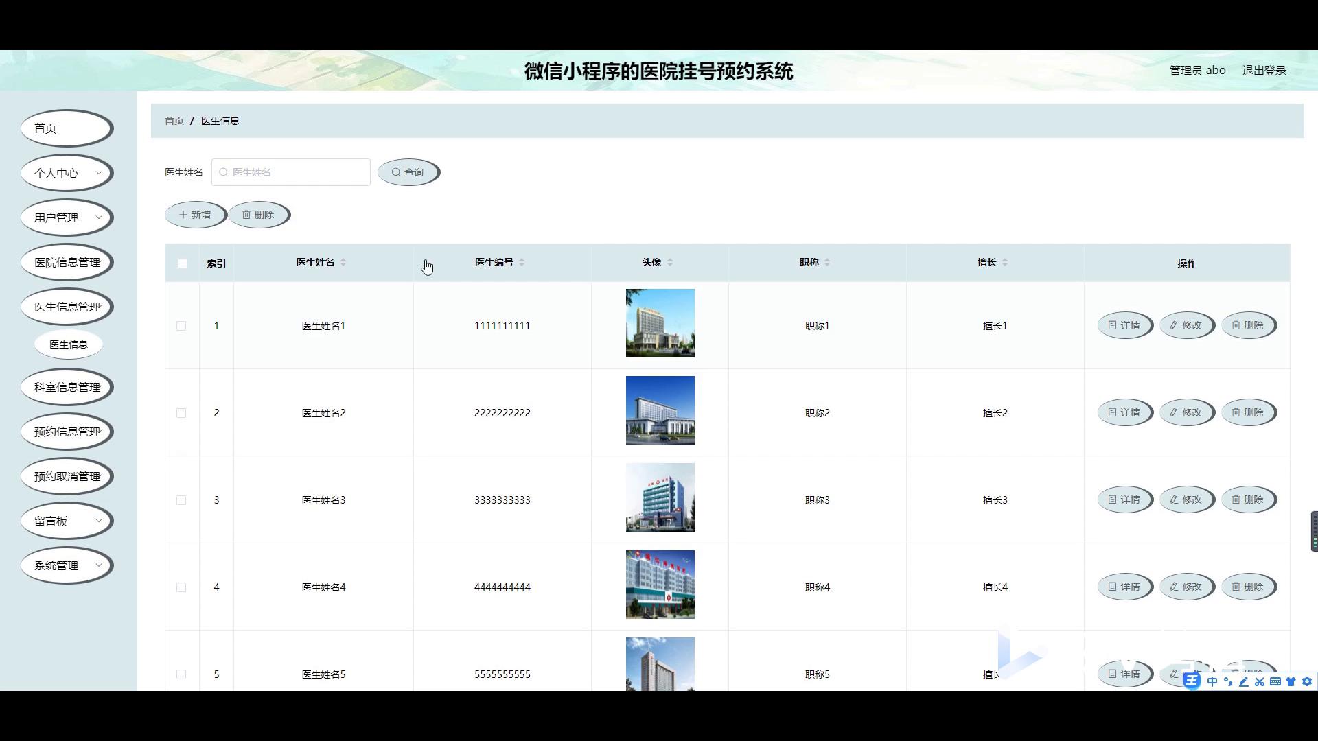
Task: Click avatar thumbnail of 医生姓名2
Action: pos(660,410)
